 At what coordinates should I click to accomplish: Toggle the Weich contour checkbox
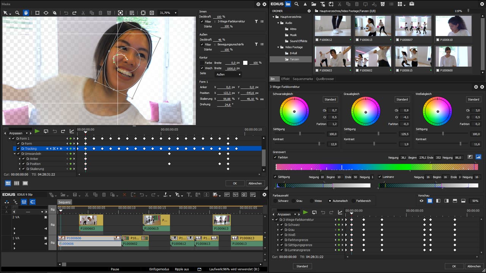pyautogui.click(x=202, y=68)
